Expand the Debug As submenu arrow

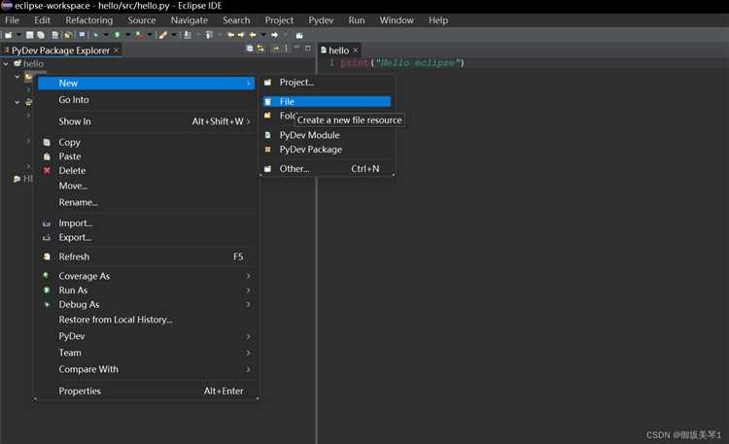click(x=248, y=304)
